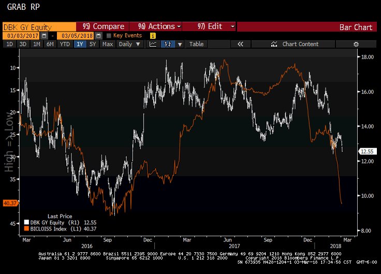Select the Max time range
The image size is (381, 274).
(x=107, y=44)
